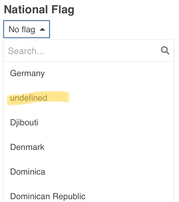Click the upward caret arrow beside No flag
179x202 pixels.
(42, 29)
